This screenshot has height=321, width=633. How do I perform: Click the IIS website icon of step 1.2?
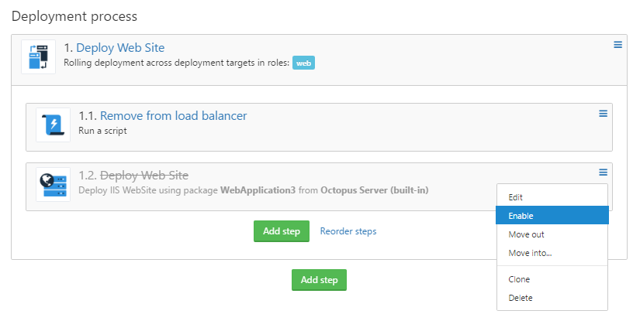pos(53,184)
